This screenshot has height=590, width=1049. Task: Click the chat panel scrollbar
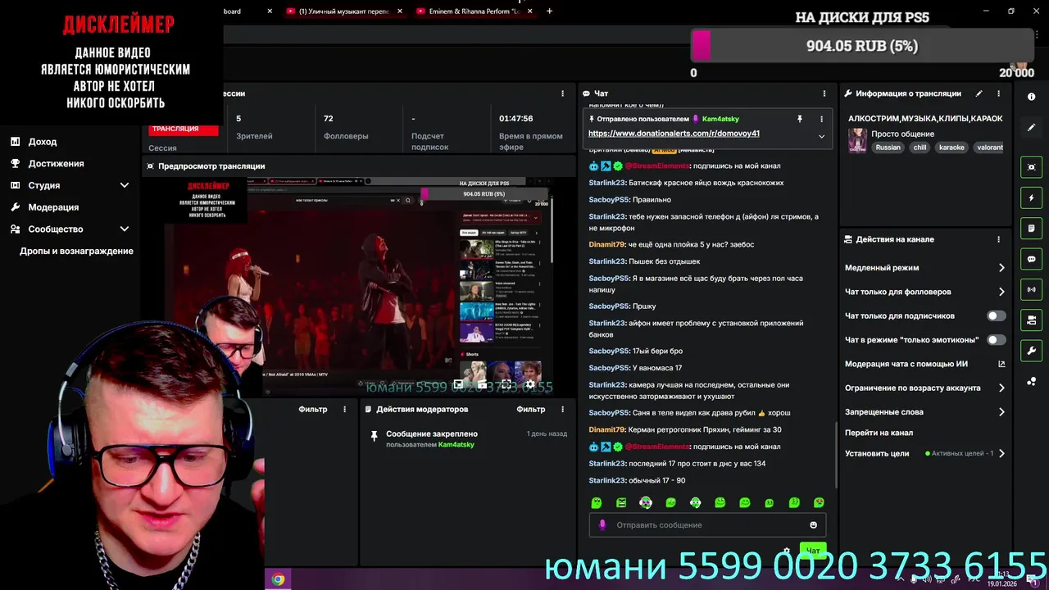tap(835, 455)
